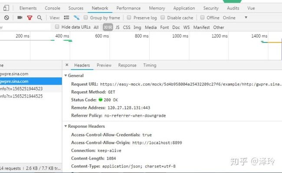Filter requests by All types

point(96,27)
